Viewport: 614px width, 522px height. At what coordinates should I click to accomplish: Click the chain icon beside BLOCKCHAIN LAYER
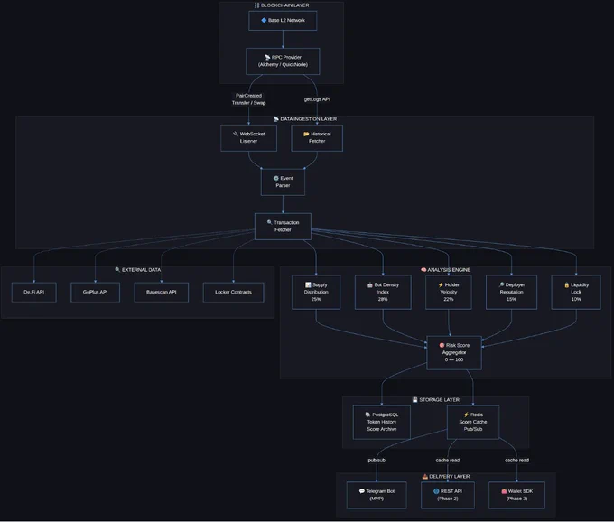(256, 5)
